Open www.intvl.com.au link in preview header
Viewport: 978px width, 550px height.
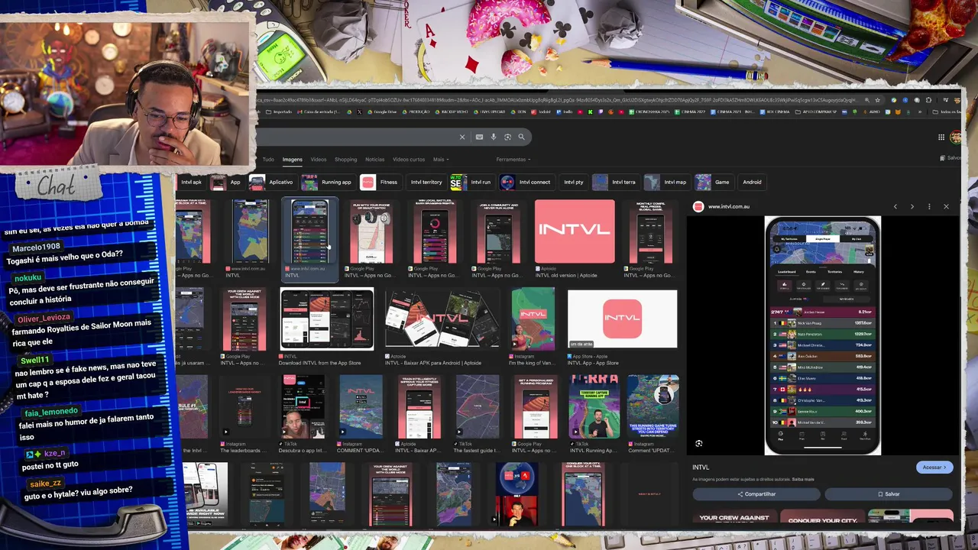728,206
